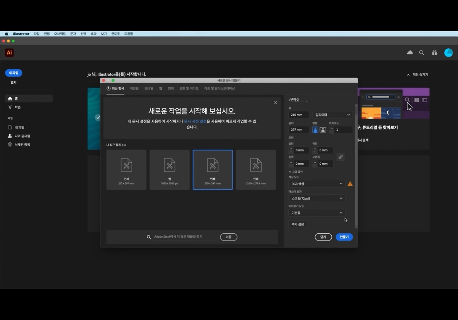Click the search magnifier in the app header

coord(422,53)
